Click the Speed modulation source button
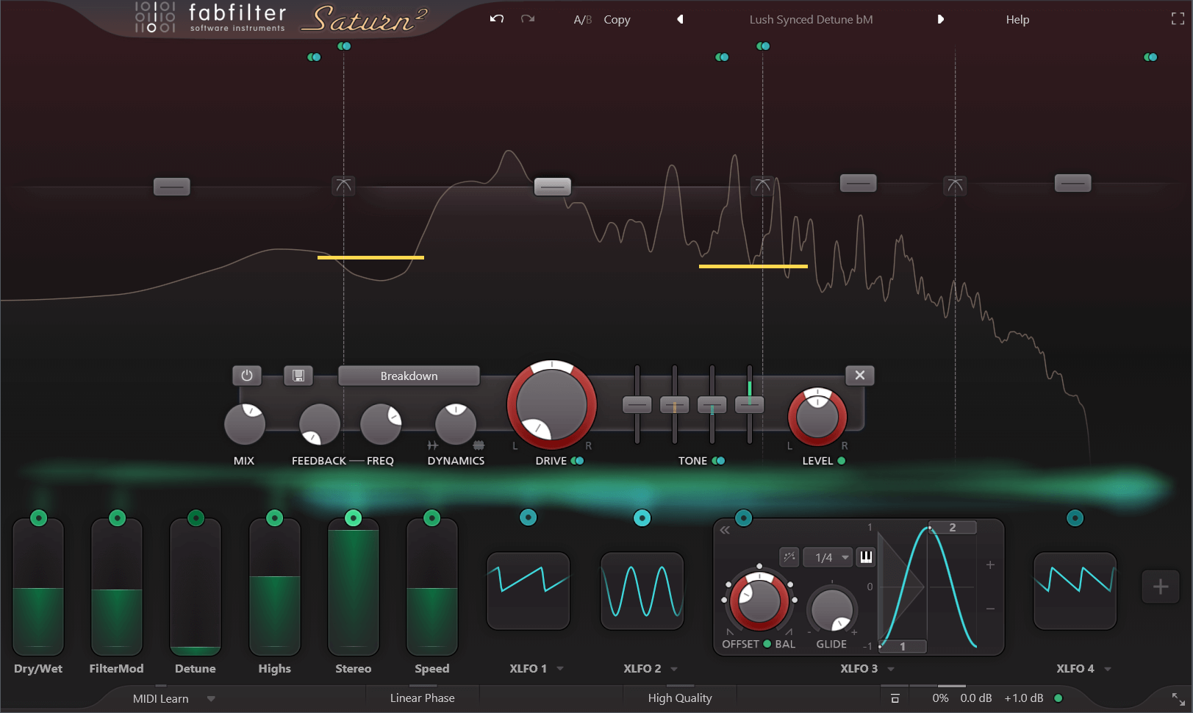This screenshot has width=1193, height=713. [432, 518]
